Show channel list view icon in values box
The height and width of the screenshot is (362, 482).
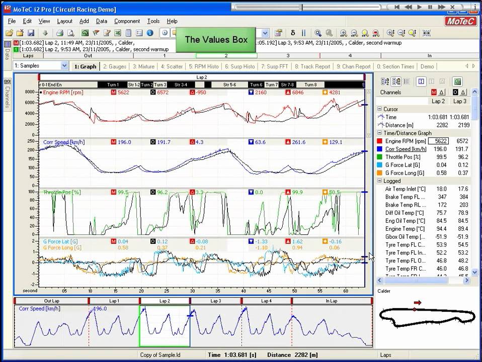pyautogui.click(x=407, y=81)
